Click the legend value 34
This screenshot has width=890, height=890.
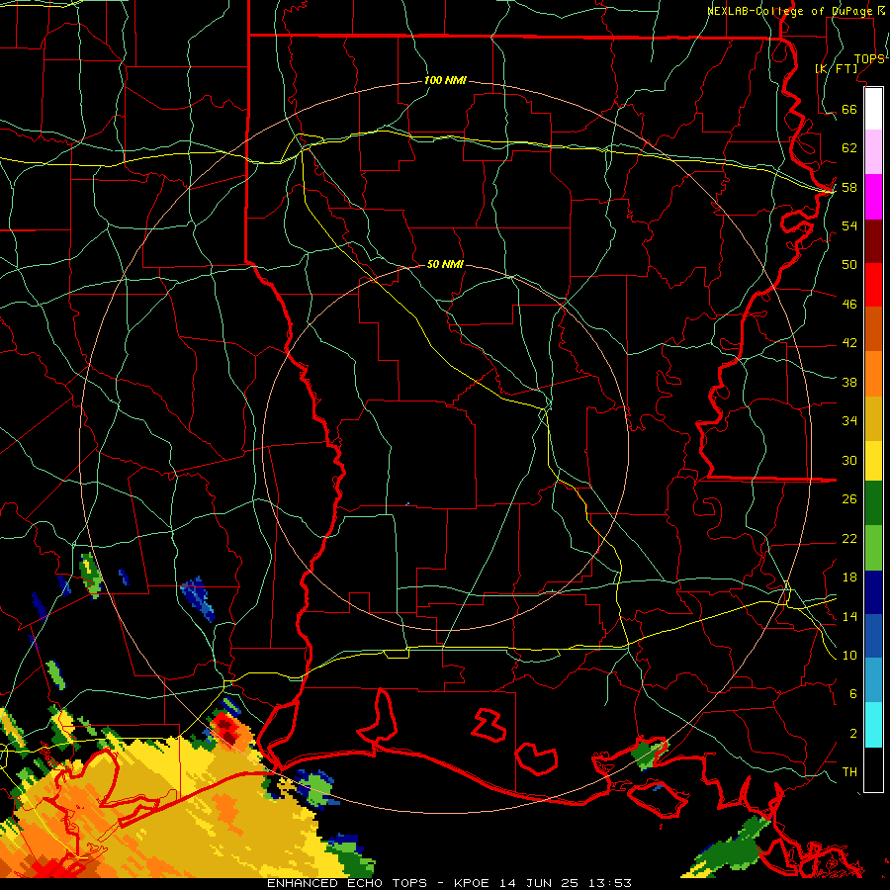pos(849,420)
